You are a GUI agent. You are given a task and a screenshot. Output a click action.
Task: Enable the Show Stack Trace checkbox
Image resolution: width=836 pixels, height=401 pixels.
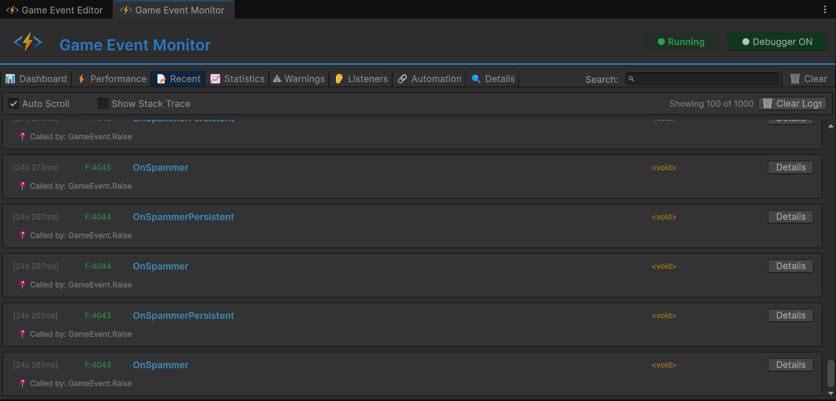tap(103, 104)
